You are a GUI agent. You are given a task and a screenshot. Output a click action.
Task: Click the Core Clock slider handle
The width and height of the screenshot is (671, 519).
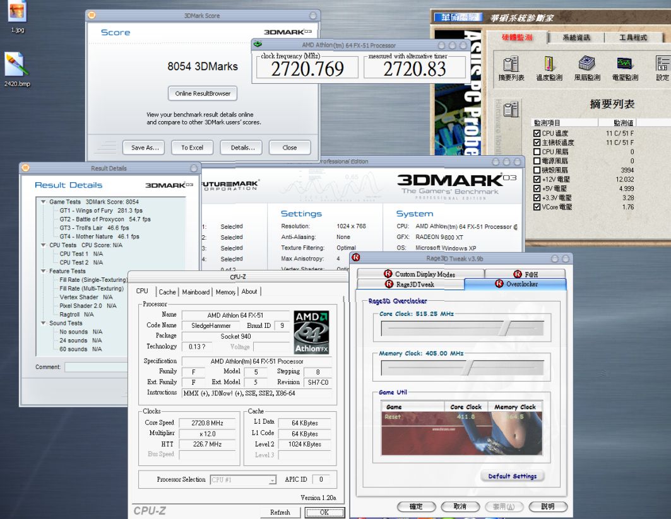[x=504, y=329]
